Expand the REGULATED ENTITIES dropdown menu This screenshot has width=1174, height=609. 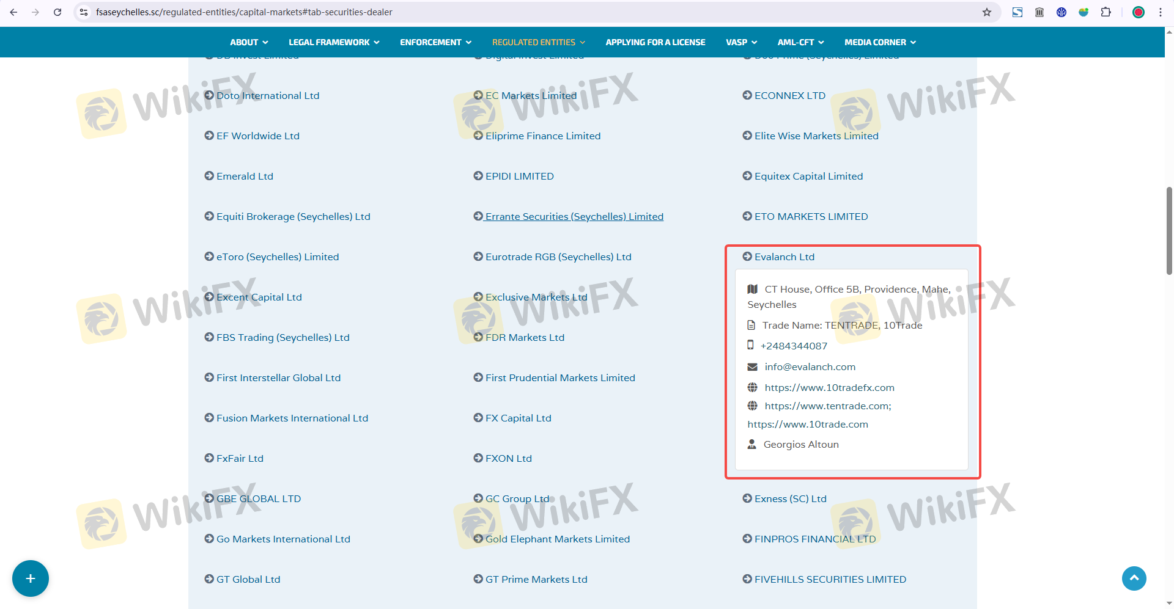(x=539, y=42)
